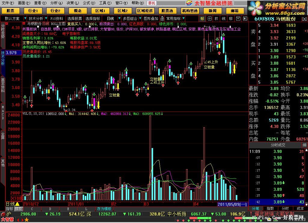Click the 分时成交 scrollbar up arrow
This screenshot has height=223, width=308.
tap(306, 150)
